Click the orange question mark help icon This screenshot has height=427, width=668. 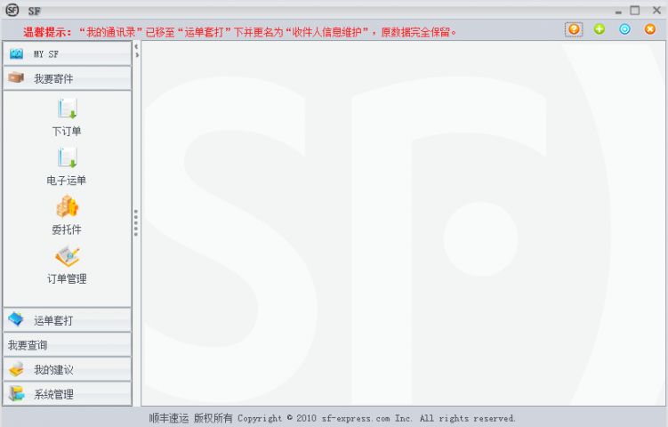(x=574, y=29)
